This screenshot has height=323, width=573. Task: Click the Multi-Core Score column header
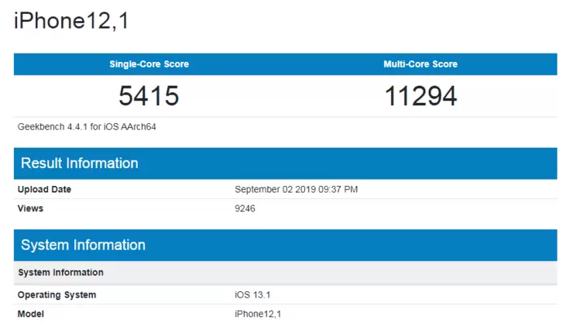(x=420, y=64)
